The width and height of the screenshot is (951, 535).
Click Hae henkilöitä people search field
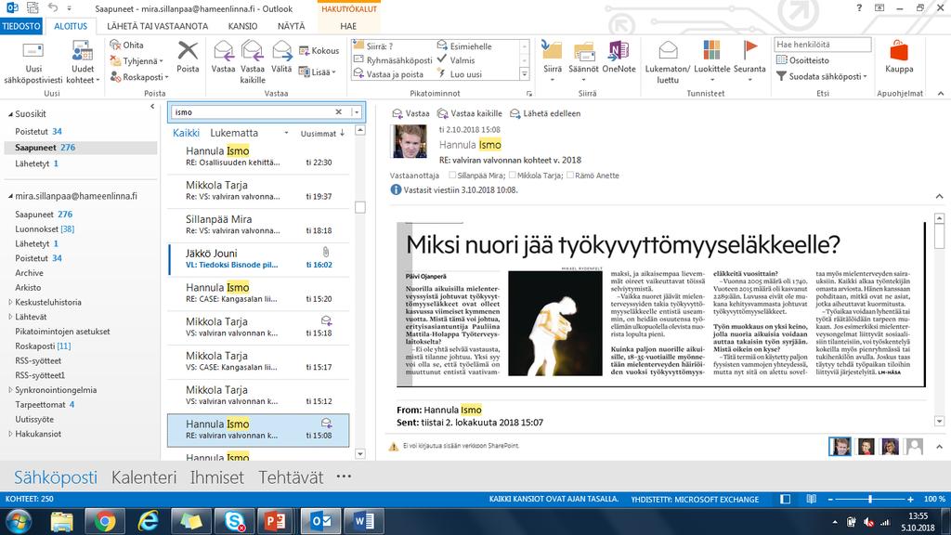[823, 45]
